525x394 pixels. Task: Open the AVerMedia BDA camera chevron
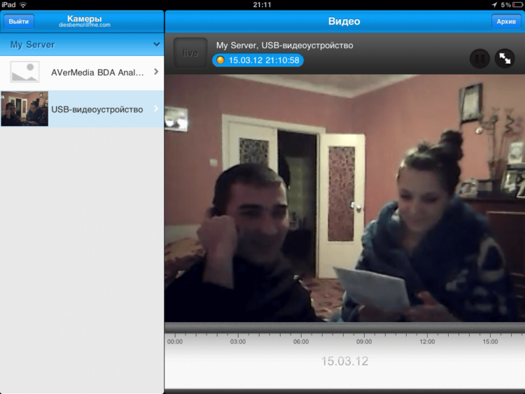pyautogui.click(x=156, y=71)
